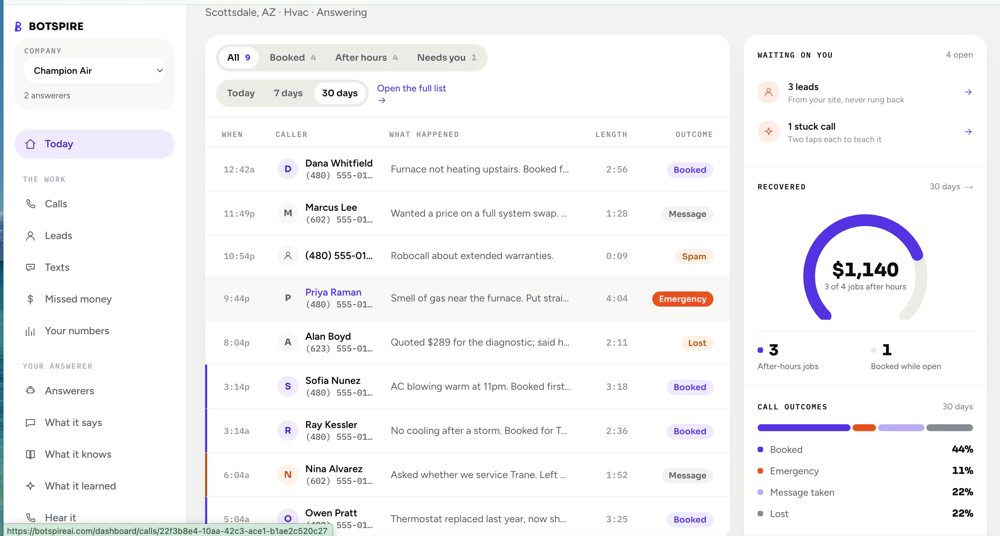Click the Lost badge on Alan Boyd row

(697, 343)
